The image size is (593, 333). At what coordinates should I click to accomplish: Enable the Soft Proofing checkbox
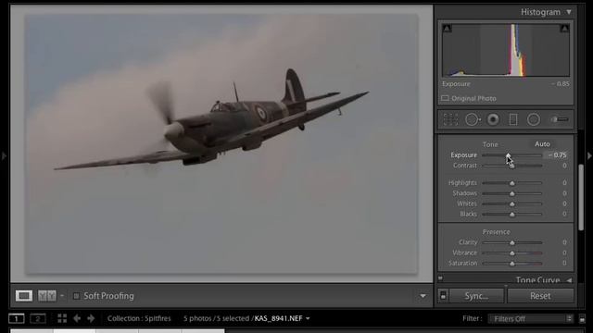coord(76,296)
